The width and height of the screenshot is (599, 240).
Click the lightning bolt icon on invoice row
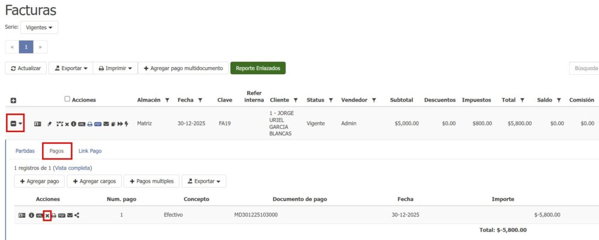coord(126,124)
